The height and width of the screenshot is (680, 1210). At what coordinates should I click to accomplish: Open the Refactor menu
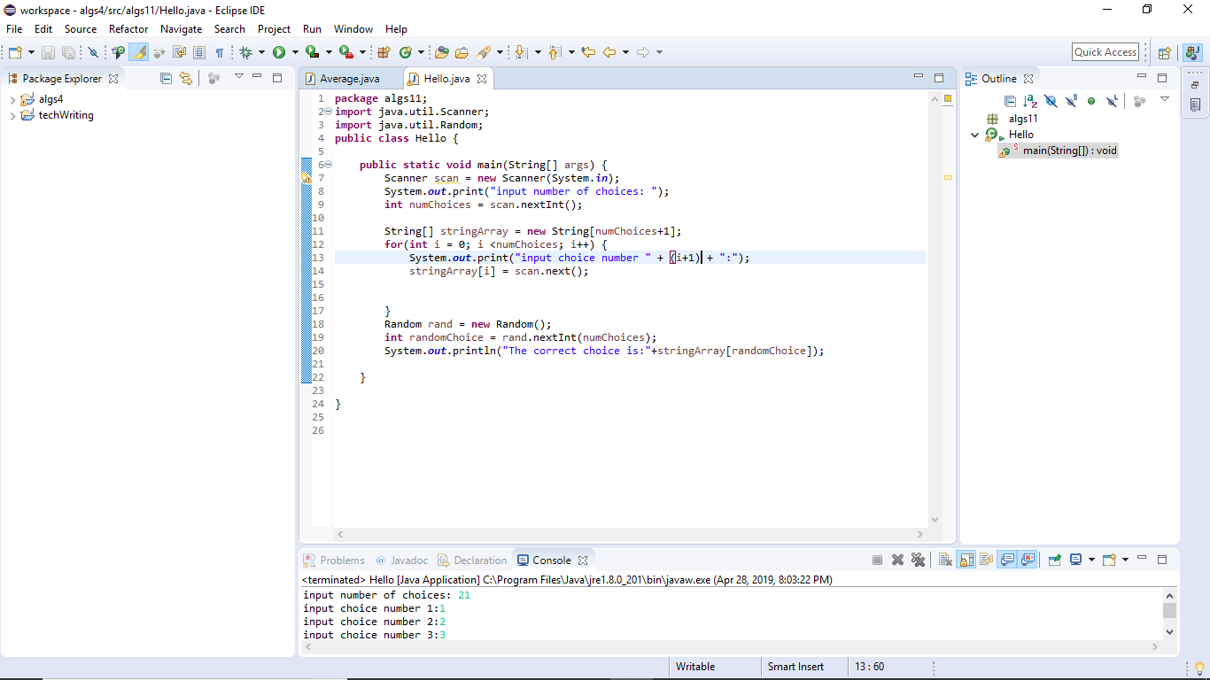pyautogui.click(x=128, y=29)
